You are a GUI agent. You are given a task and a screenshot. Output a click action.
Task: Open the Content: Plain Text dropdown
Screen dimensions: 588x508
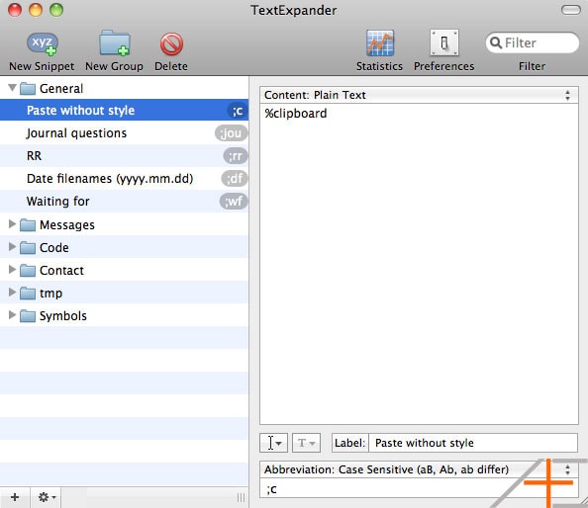click(419, 95)
